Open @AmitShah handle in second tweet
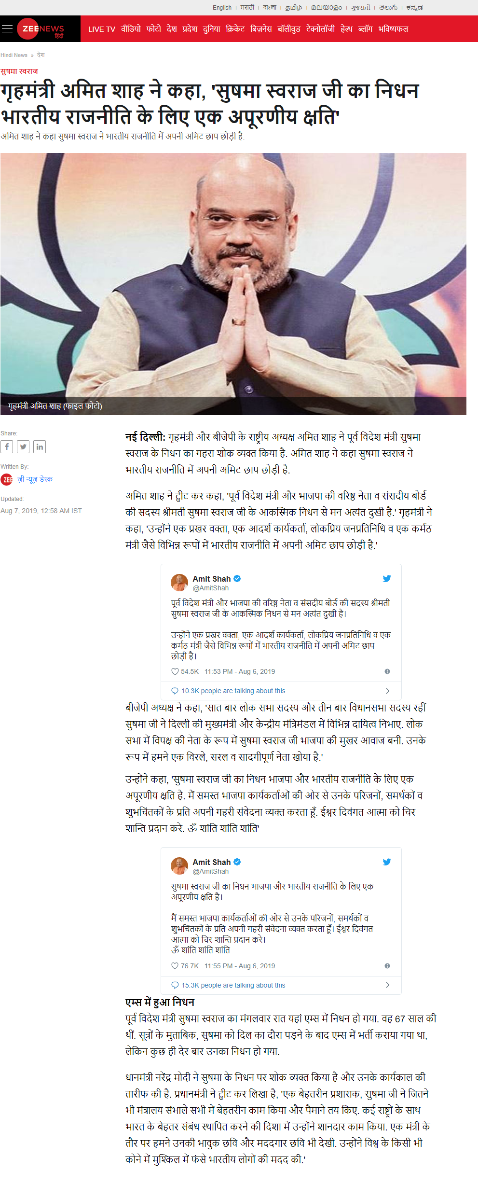The width and height of the screenshot is (478, 1199). (211, 871)
